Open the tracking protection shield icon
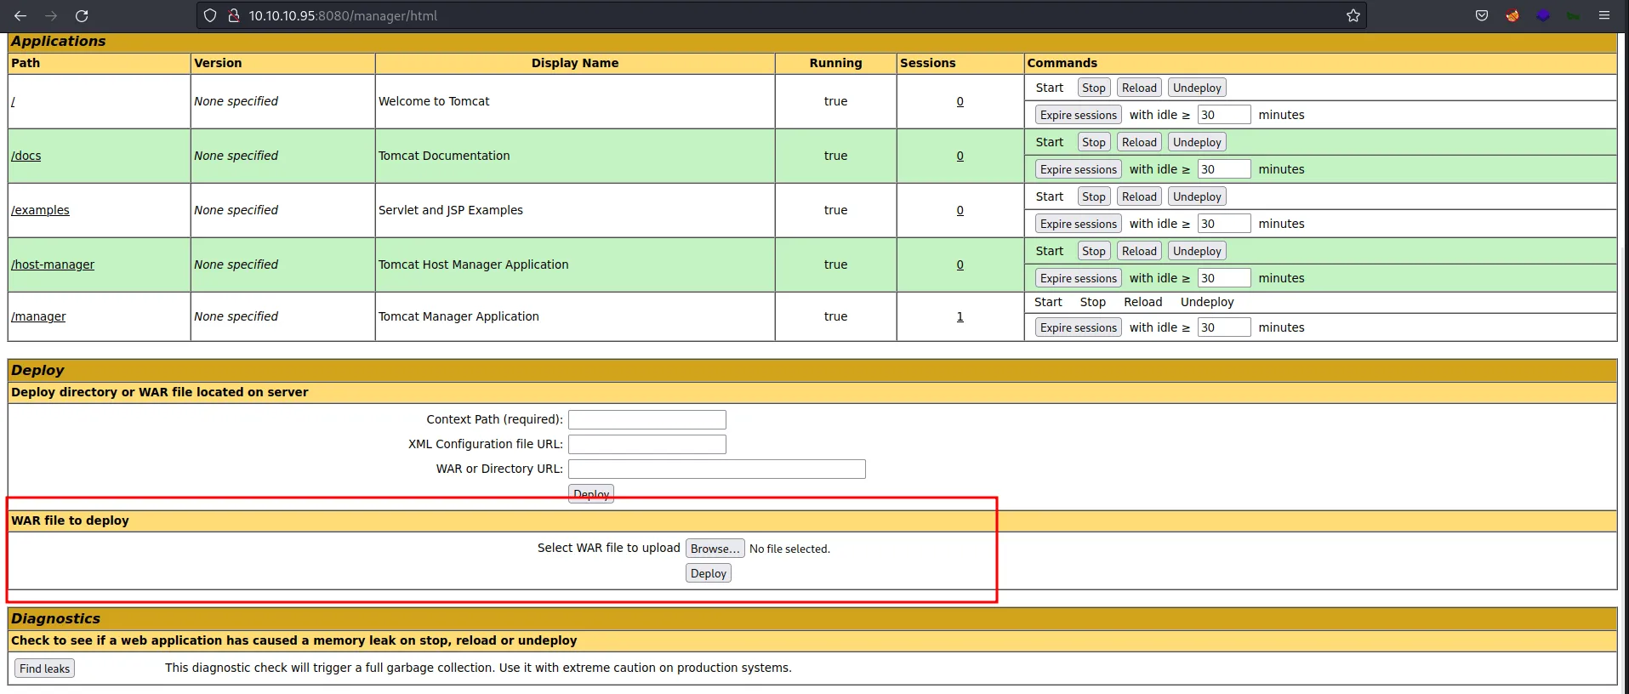1629x694 pixels. [x=210, y=15]
